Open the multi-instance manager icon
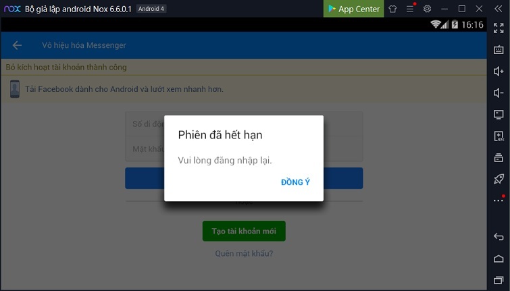The width and height of the screenshot is (510, 291). coord(499,158)
